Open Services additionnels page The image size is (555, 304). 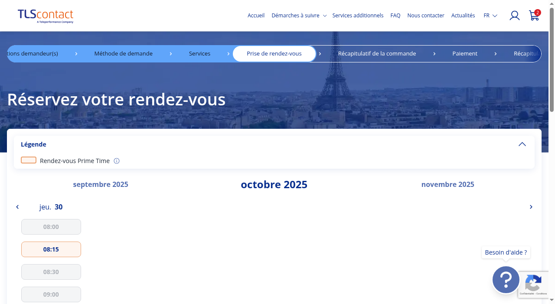pos(358,16)
